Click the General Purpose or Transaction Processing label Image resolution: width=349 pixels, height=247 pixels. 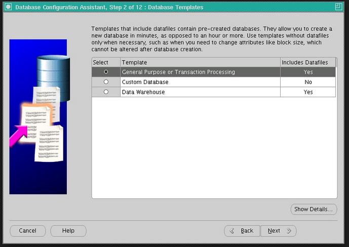click(178, 72)
